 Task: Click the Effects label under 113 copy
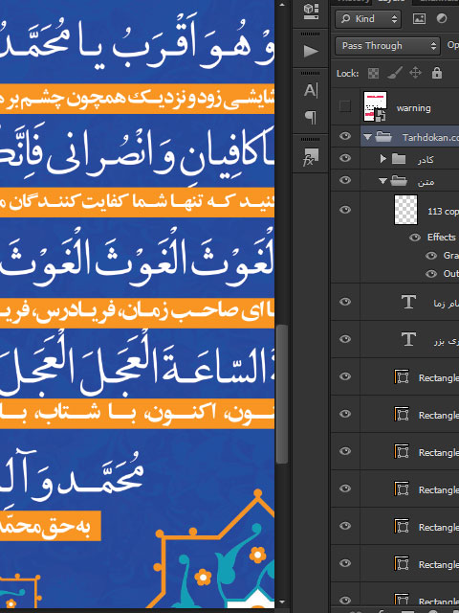click(x=442, y=238)
